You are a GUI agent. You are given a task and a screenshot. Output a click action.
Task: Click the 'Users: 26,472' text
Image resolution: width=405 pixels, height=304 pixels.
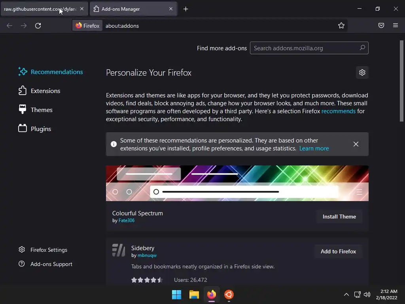coord(191,280)
